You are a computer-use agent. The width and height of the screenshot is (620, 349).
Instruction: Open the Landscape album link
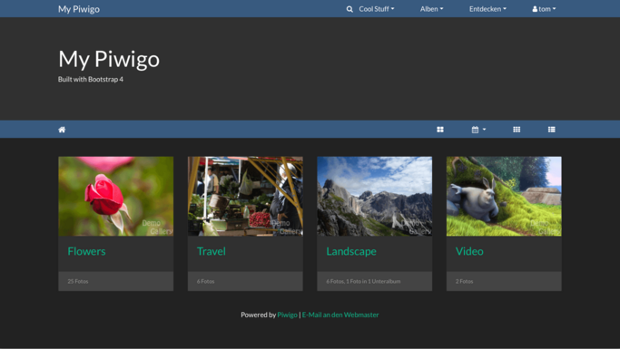pyautogui.click(x=351, y=251)
